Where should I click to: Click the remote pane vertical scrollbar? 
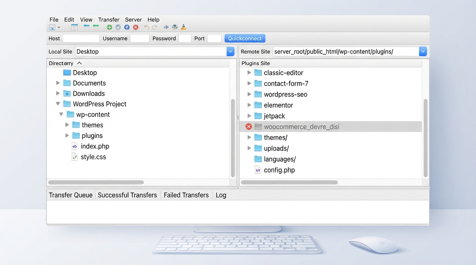click(425, 138)
